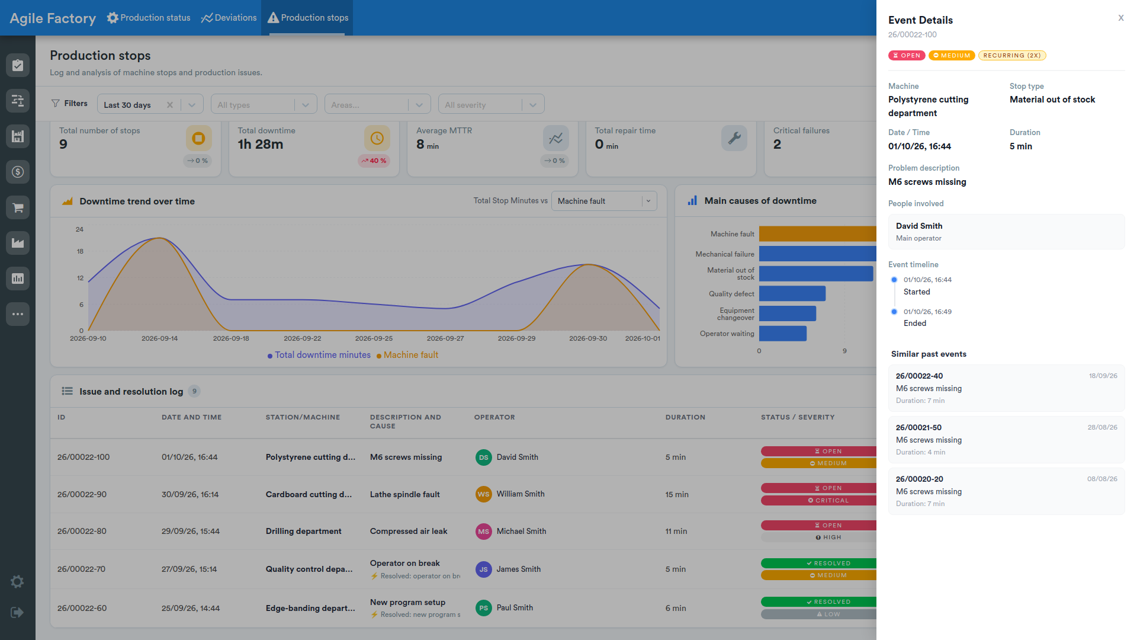Open the more options ellipsis sidebar icon
The width and height of the screenshot is (1137, 640).
pyautogui.click(x=18, y=314)
